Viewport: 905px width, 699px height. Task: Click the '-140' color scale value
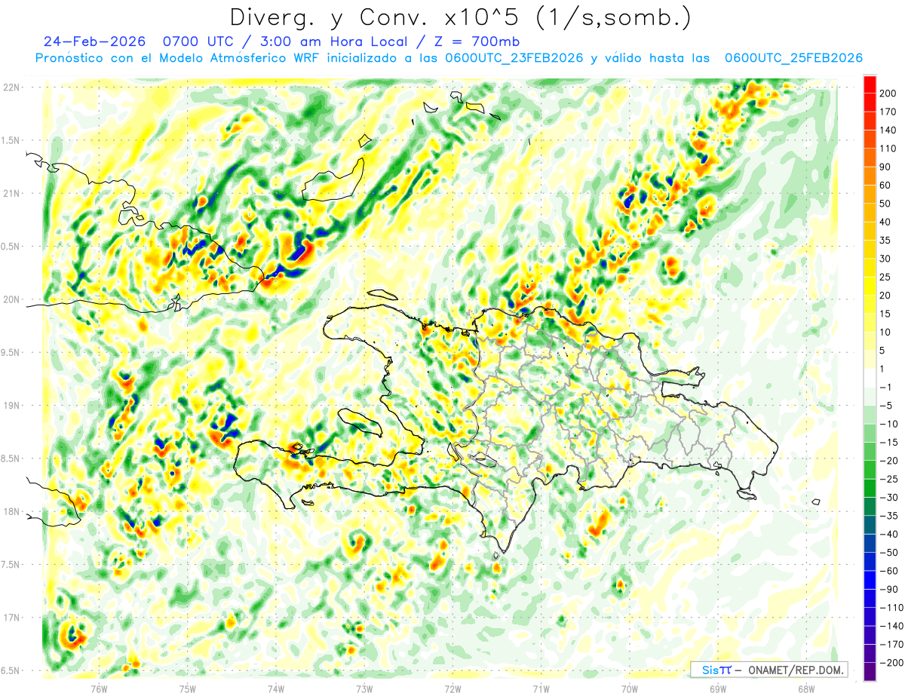[x=891, y=626]
